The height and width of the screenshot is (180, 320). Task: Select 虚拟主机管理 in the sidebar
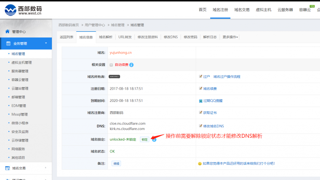[22, 62]
